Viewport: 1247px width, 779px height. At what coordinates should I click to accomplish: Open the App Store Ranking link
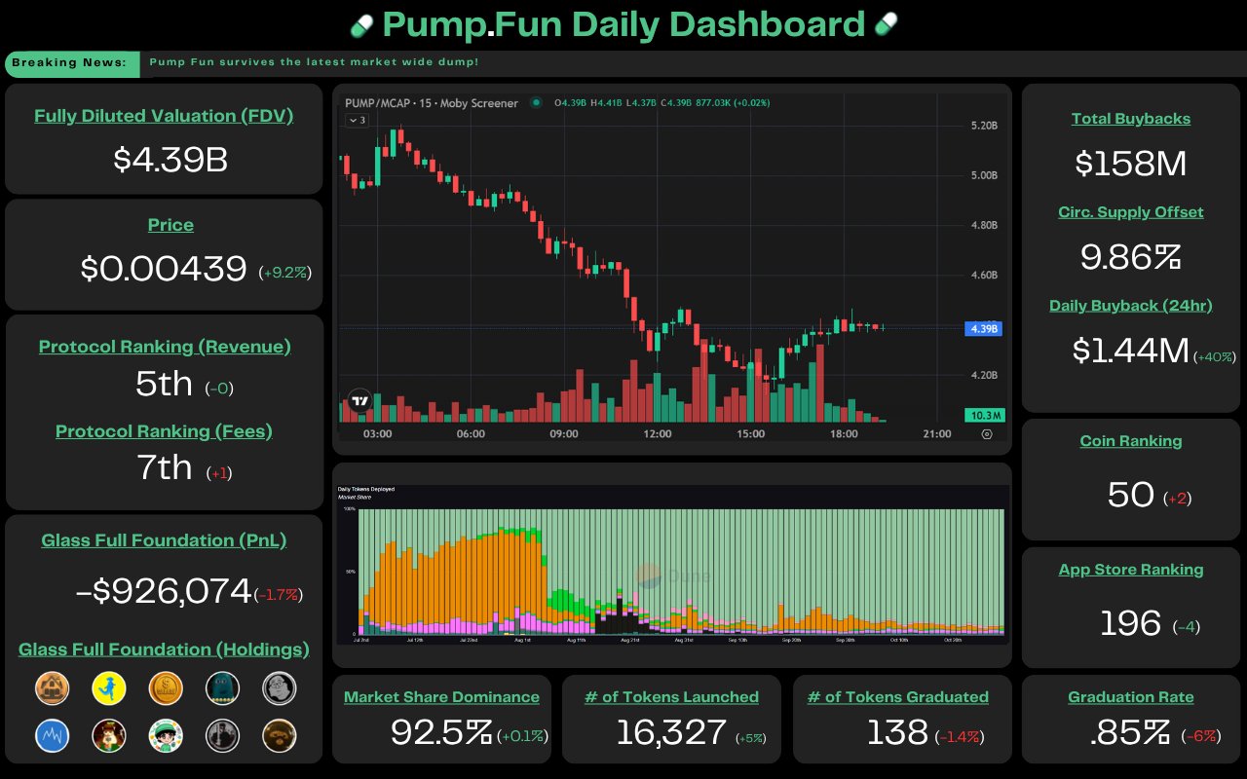tap(1131, 570)
